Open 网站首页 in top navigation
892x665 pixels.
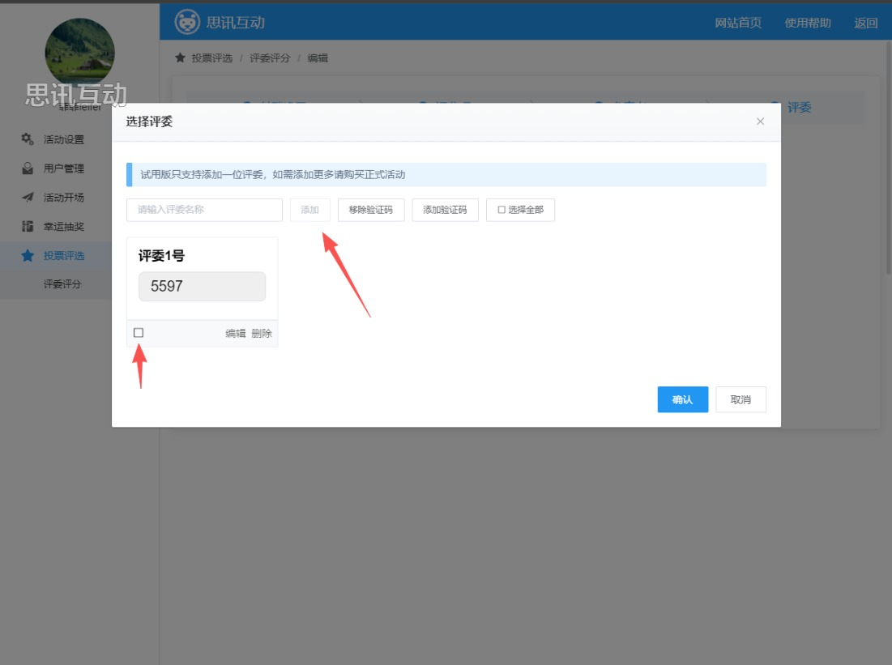coord(738,23)
